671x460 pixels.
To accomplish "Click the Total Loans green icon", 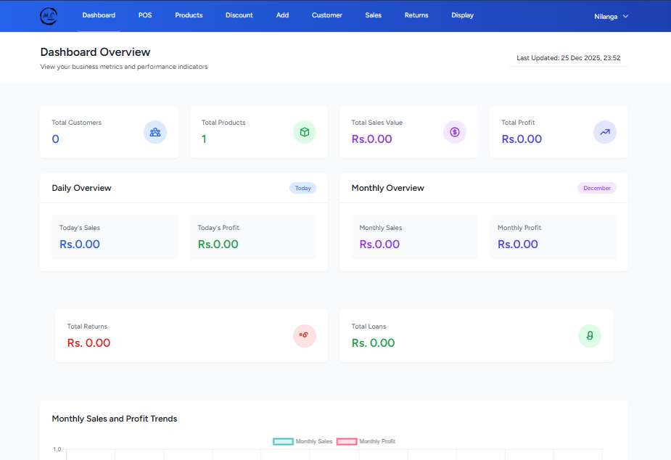I will pos(590,336).
